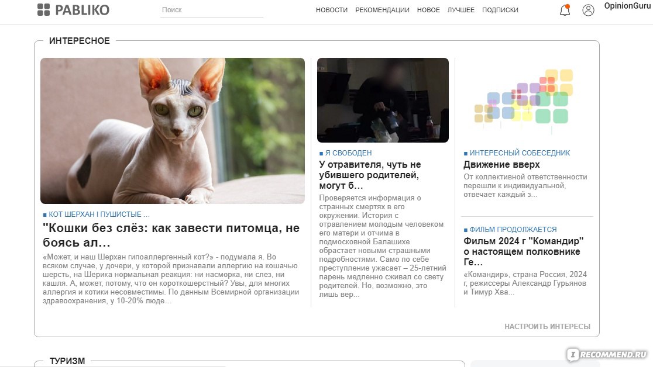This screenshot has height=367, width=653.
Task: Open the "Движение вверх" article title
Action: pyautogui.click(x=501, y=164)
